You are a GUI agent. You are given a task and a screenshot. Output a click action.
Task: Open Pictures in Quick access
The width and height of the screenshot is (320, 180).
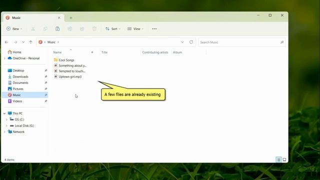tap(18, 89)
